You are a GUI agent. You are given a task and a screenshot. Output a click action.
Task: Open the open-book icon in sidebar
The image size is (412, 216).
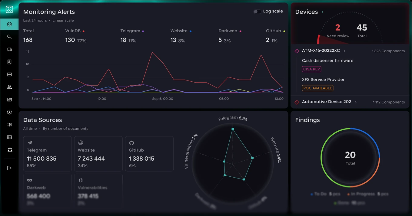[9, 125]
